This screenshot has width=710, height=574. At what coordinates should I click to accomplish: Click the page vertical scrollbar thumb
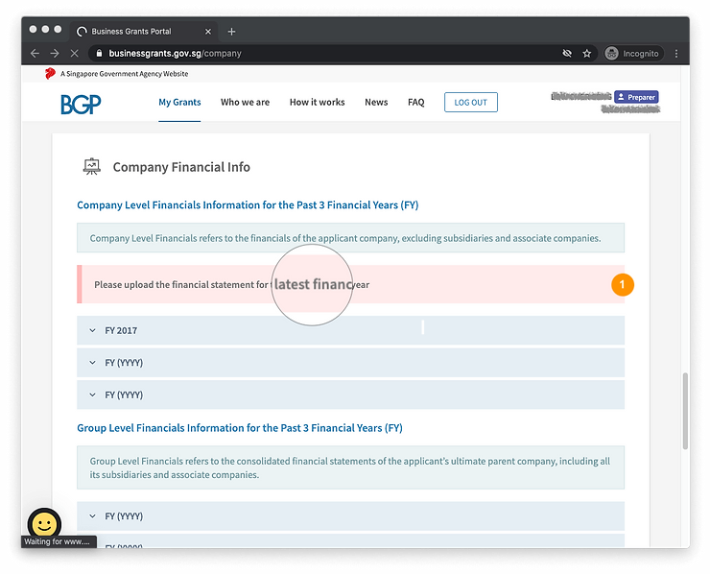[685, 411]
